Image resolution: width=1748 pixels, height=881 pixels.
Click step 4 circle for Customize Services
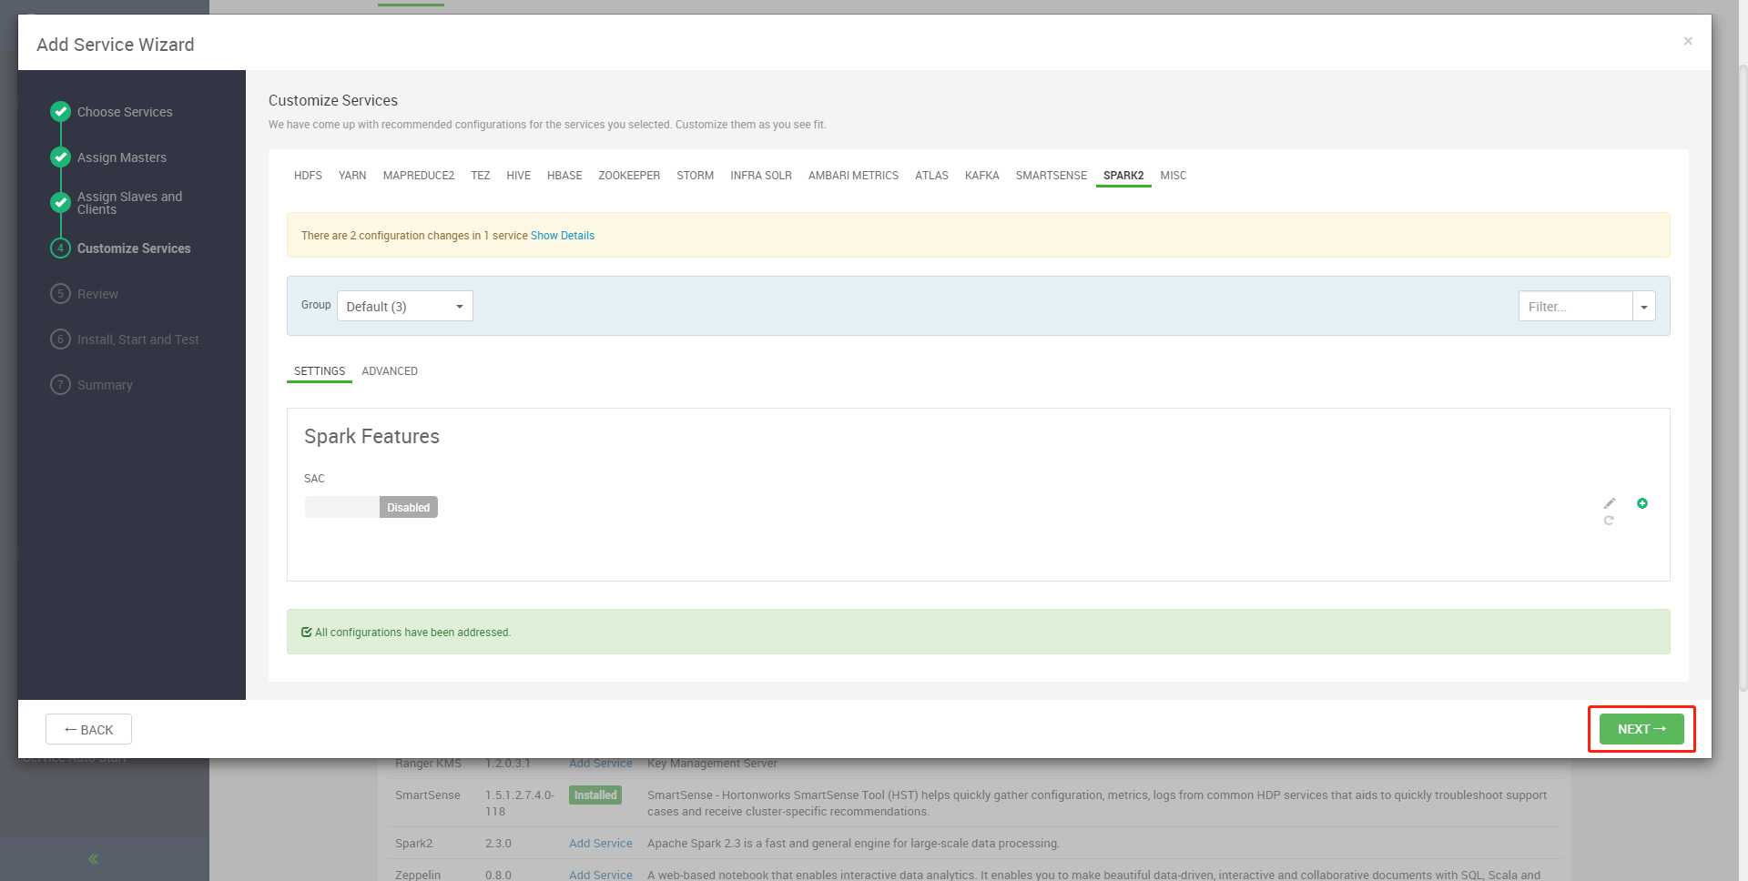60,248
